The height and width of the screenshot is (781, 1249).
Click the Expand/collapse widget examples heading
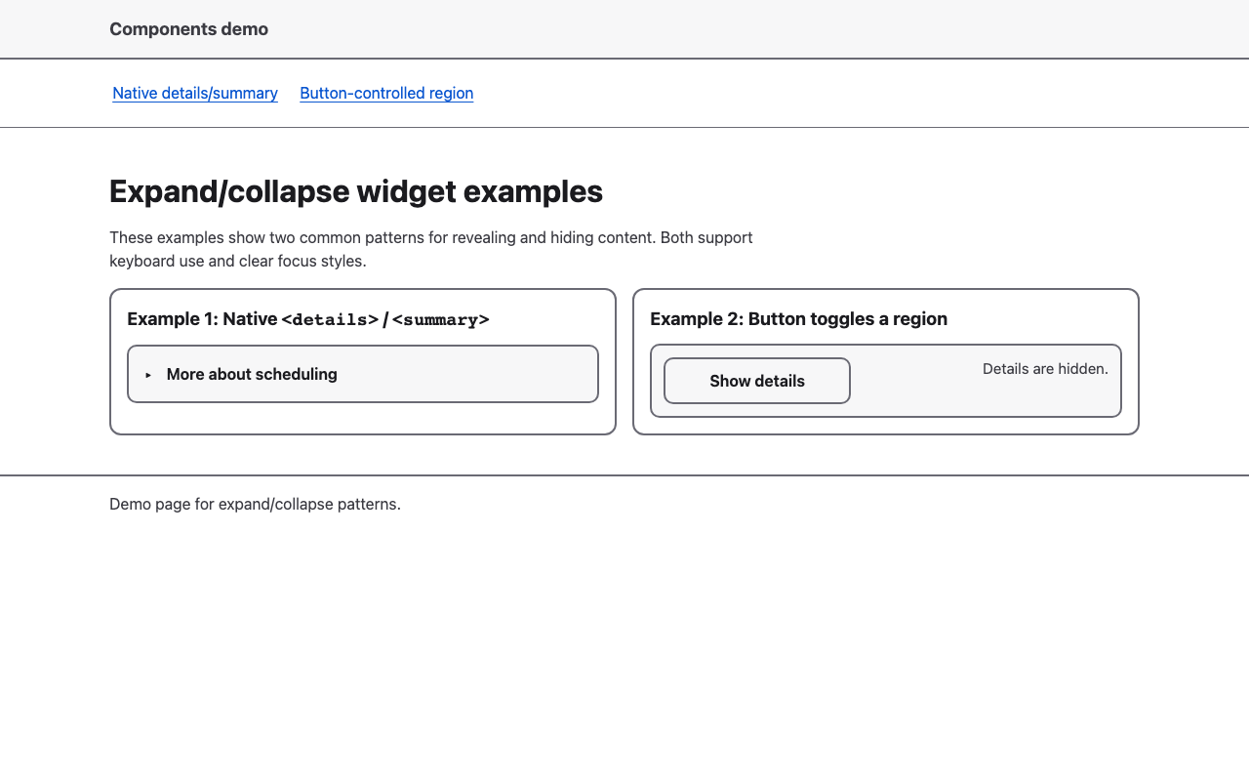click(x=355, y=191)
